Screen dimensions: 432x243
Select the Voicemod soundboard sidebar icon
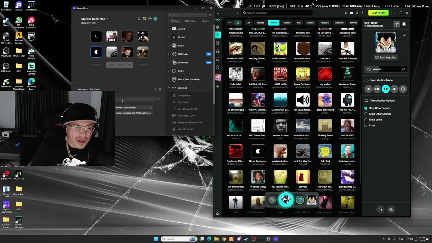pos(218,35)
